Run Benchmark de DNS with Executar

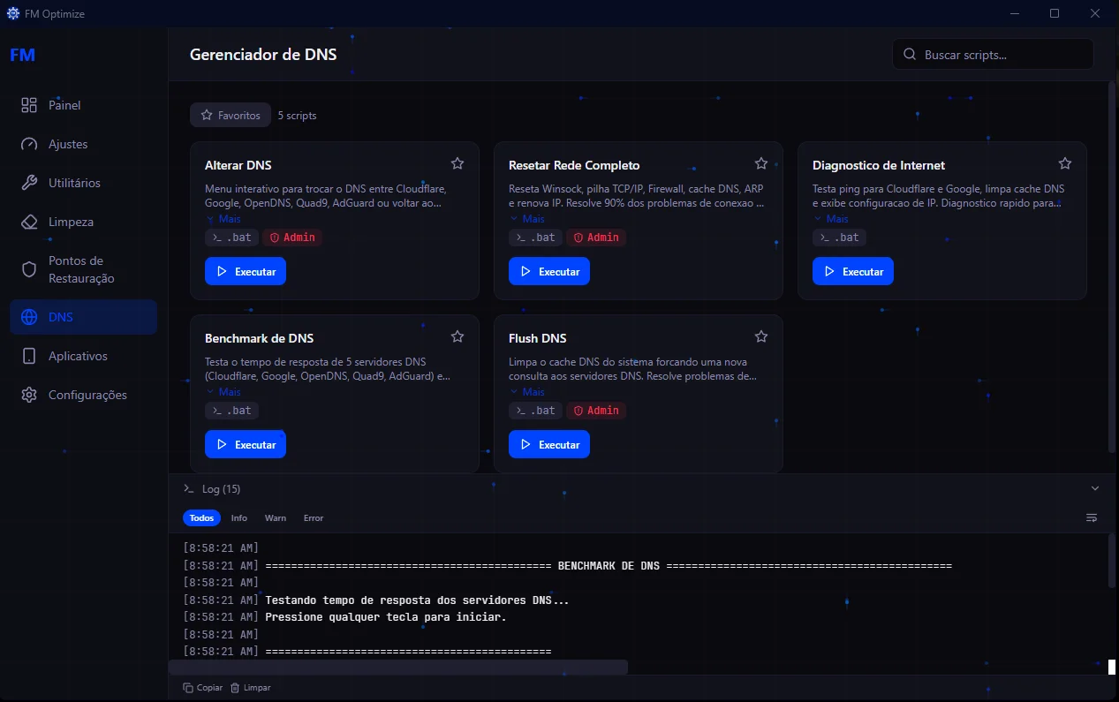pyautogui.click(x=246, y=444)
